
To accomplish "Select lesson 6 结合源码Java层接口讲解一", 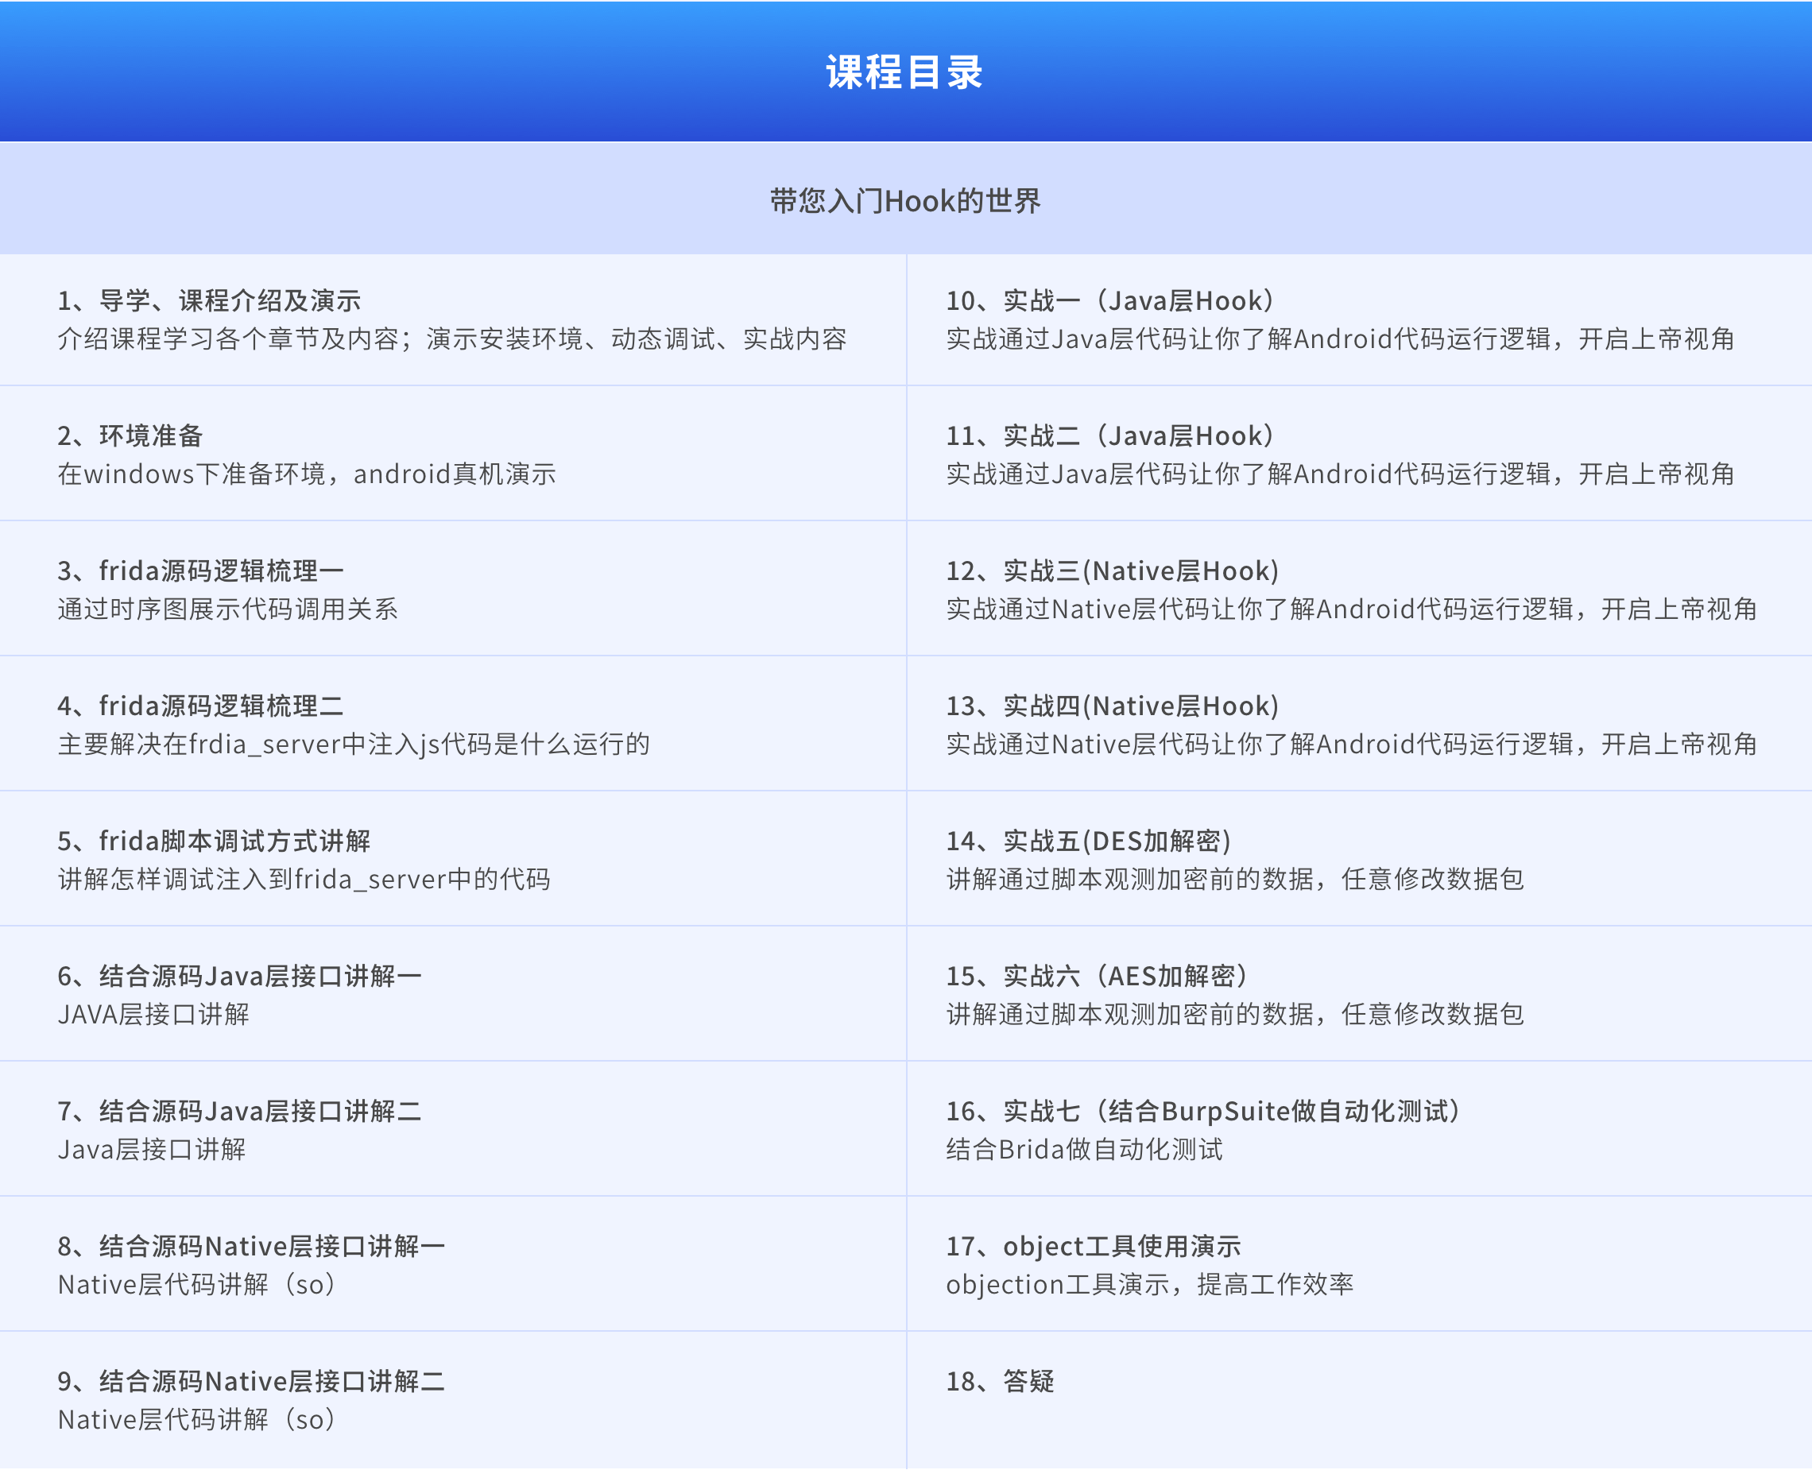I will coord(238,976).
